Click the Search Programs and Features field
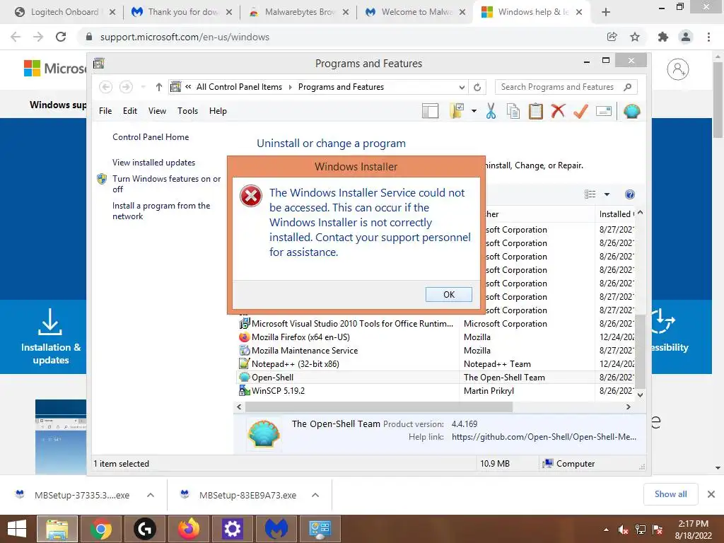724x543 pixels. [566, 87]
